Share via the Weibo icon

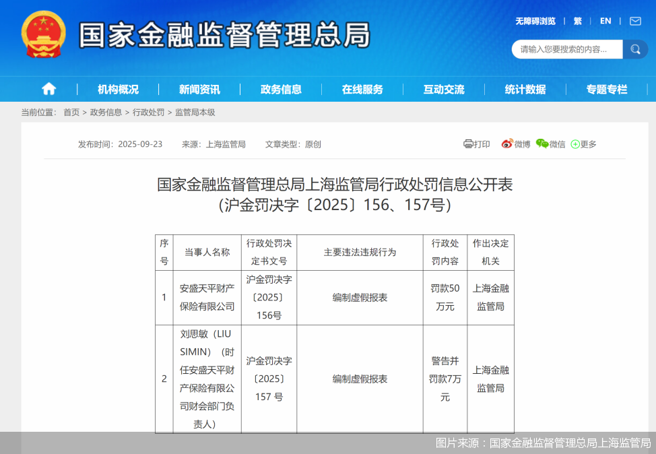(507, 144)
